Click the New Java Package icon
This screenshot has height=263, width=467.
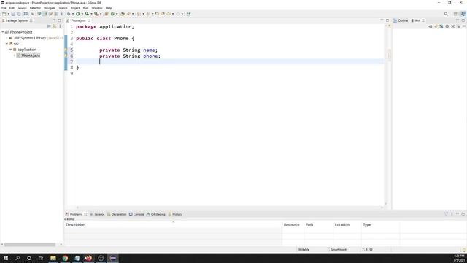[107, 14]
